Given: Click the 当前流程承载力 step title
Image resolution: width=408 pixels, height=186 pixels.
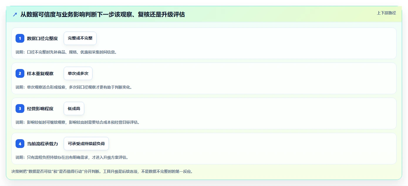Looking at the screenshot, I should pos(42,144).
